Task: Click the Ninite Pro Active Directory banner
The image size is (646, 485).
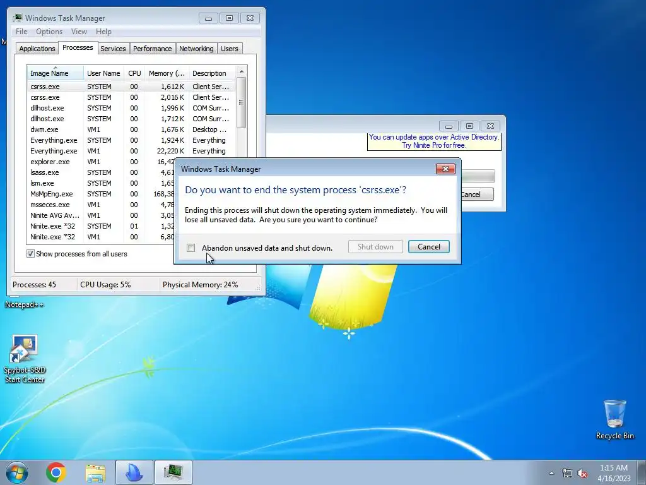Action: click(x=434, y=141)
